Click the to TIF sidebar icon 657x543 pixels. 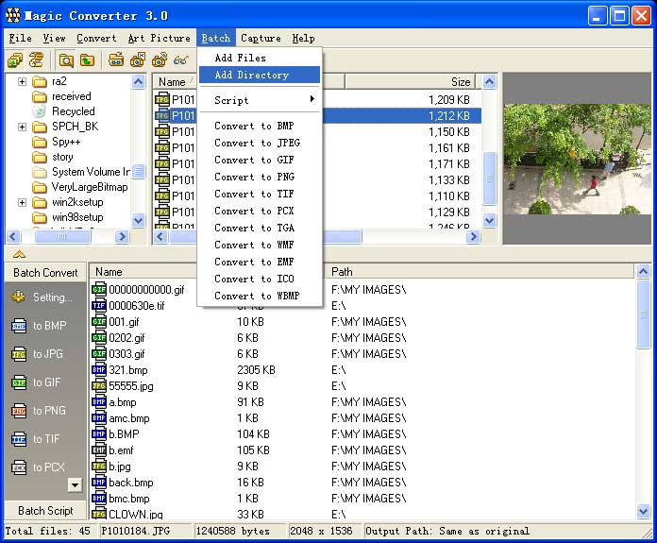[19, 439]
